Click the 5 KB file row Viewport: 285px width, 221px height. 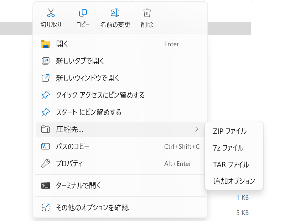click(242, 213)
